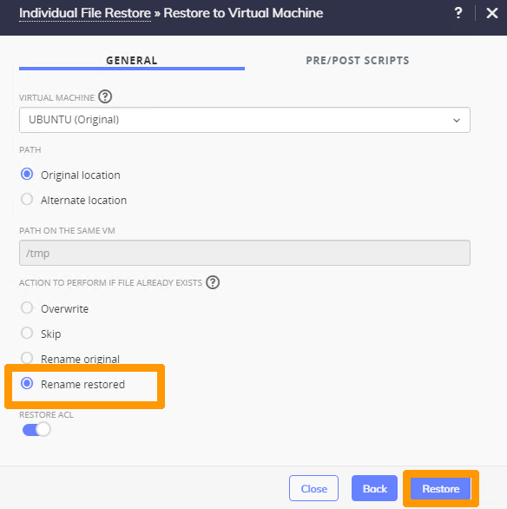Choose the Rename restored option
Image resolution: width=507 pixels, height=509 pixels.
[x=27, y=383]
